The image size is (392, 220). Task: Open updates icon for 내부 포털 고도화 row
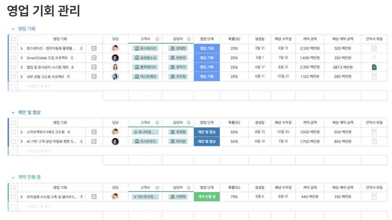pos(94,76)
